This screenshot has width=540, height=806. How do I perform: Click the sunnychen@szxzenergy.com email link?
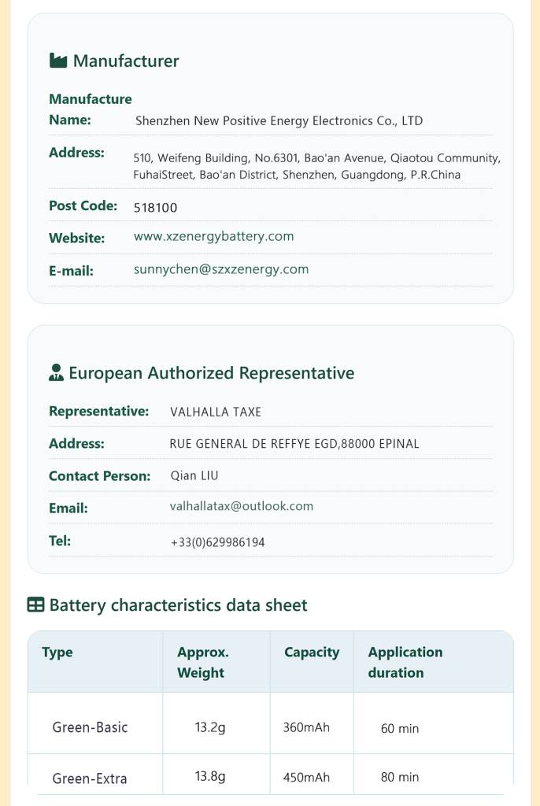pyautogui.click(x=221, y=269)
